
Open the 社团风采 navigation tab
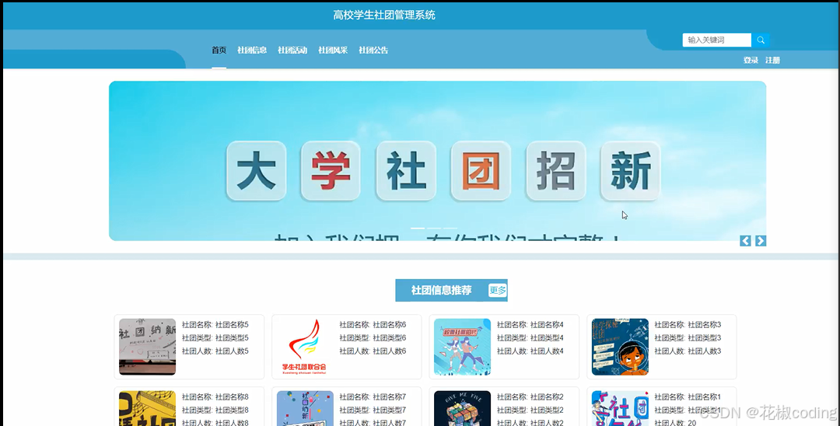pyautogui.click(x=333, y=51)
